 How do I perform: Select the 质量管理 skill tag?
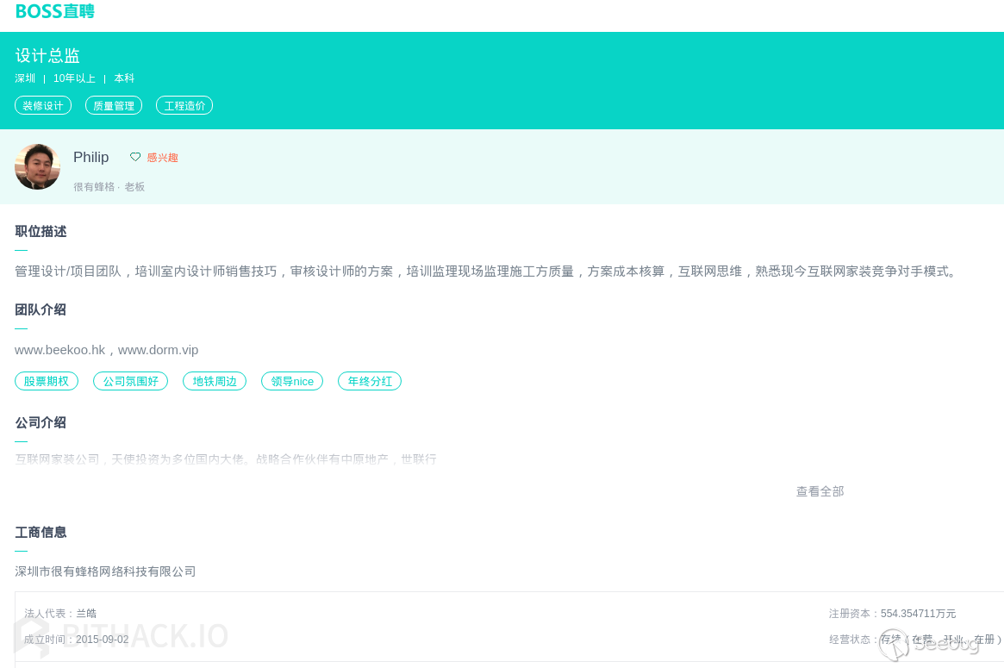pos(113,105)
